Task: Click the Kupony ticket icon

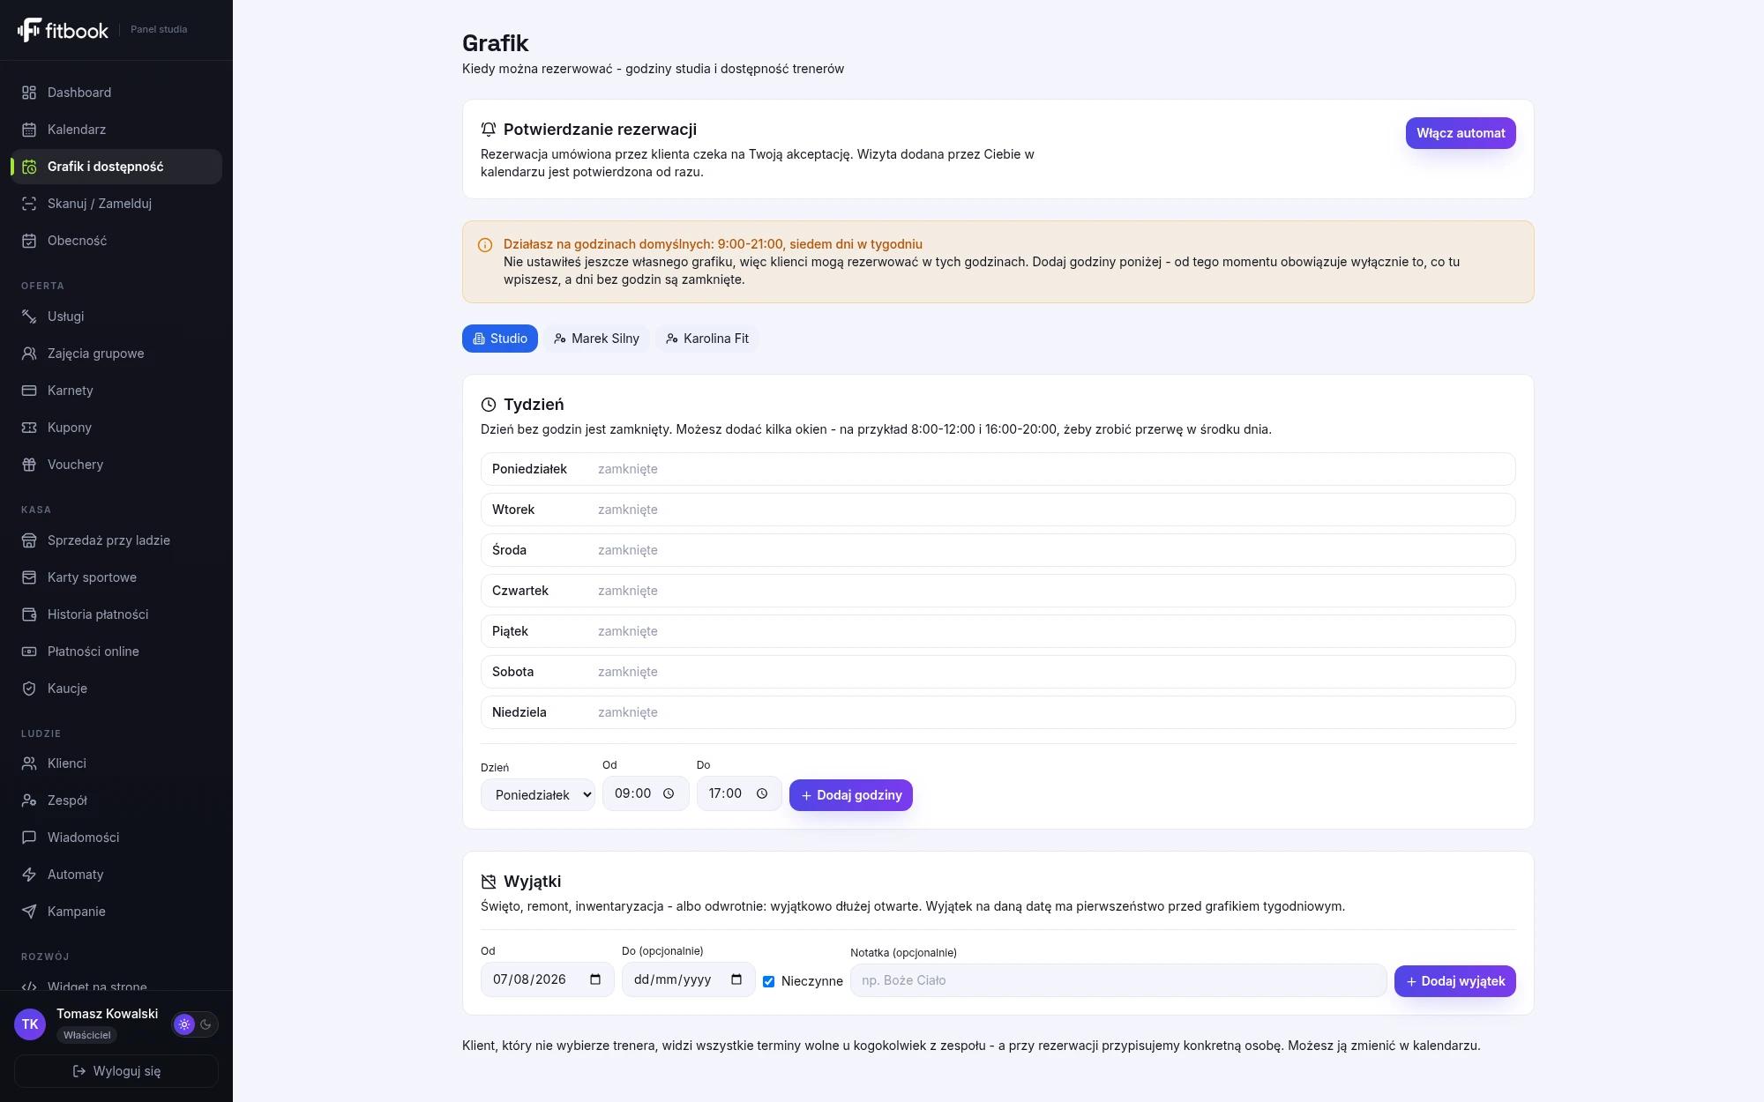Action: pos(29,428)
